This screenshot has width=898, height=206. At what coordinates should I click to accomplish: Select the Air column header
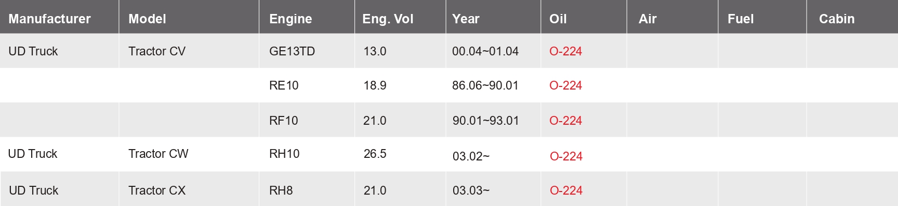[x=648, y=19]
